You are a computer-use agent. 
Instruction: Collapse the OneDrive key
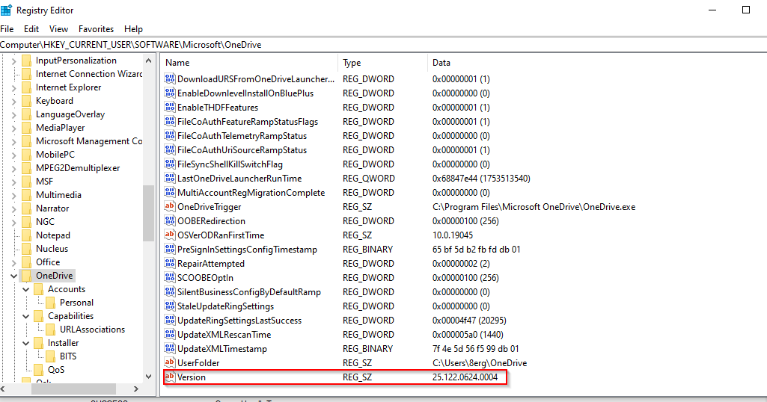pos(13,276)
